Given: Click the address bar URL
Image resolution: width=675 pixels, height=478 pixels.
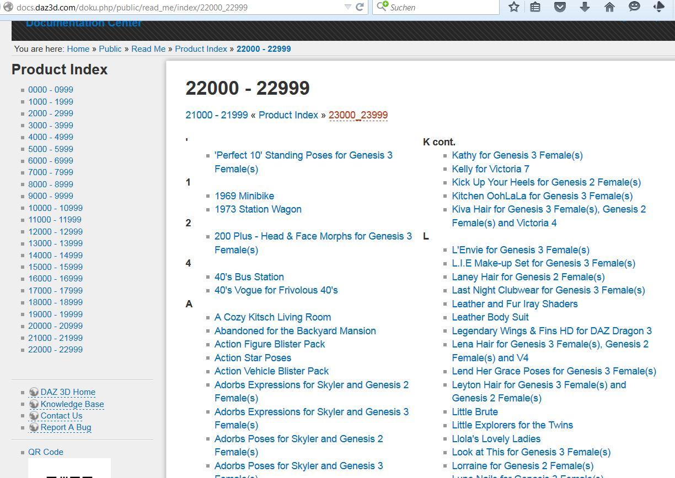Looking at the screenshot, I should pyautogui.click(x=132, y=7).
